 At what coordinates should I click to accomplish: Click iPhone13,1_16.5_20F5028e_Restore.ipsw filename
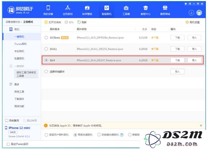tap(100, 38)
